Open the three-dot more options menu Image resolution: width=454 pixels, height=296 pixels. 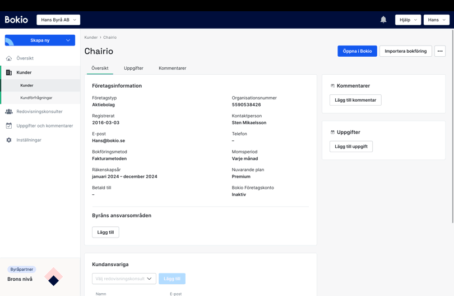(440, 51)
